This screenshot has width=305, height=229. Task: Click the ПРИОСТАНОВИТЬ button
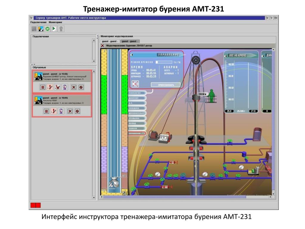point(166,85)
